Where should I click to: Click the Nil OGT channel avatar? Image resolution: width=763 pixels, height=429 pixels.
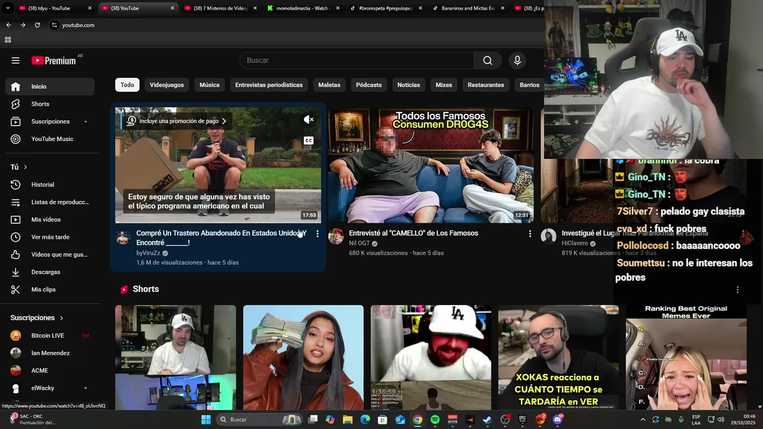click(336, 237)
